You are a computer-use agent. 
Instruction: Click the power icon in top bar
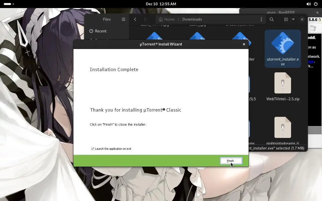coord(316,4)
